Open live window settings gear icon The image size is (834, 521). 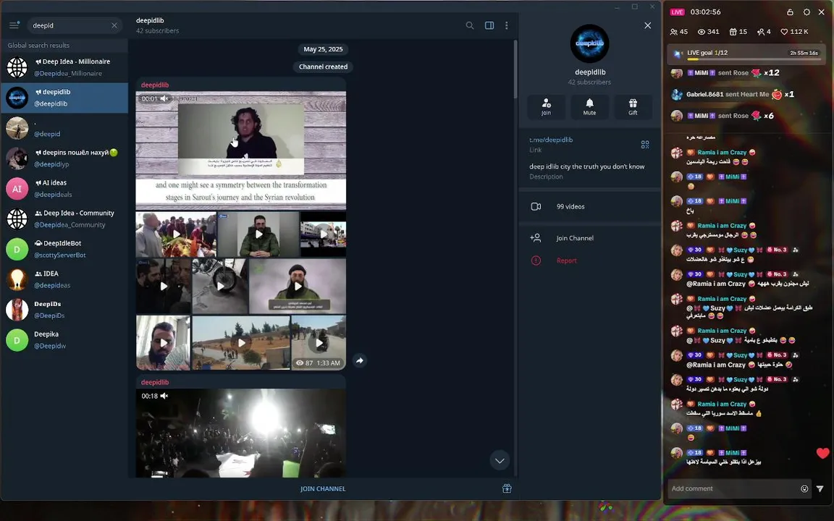806,12
